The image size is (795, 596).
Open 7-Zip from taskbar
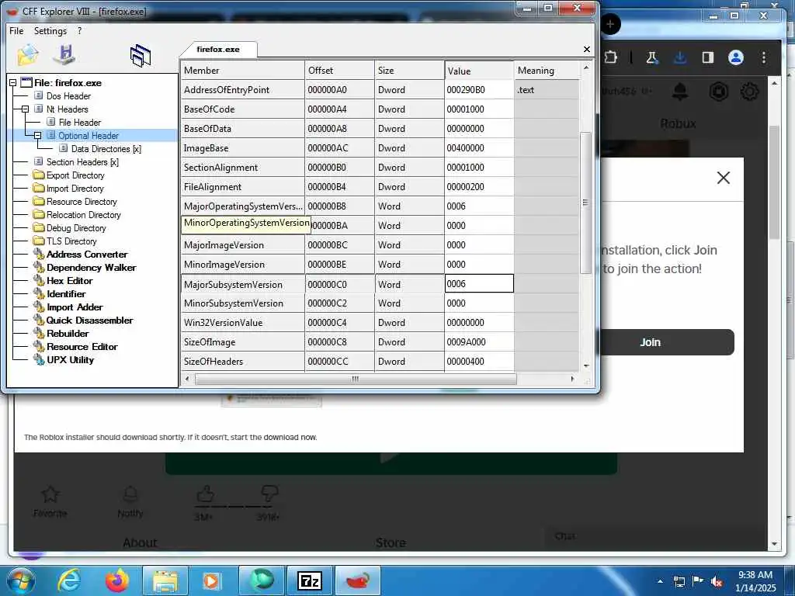point(309,580)
